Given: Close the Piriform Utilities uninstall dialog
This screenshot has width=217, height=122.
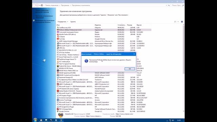Looking at the screenshot, I should pyautogui.click(x=134, y=54).
